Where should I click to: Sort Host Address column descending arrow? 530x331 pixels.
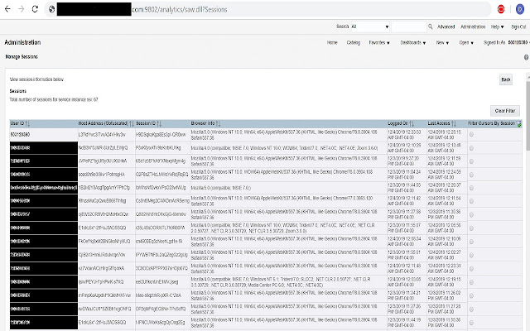click(132, 123)
